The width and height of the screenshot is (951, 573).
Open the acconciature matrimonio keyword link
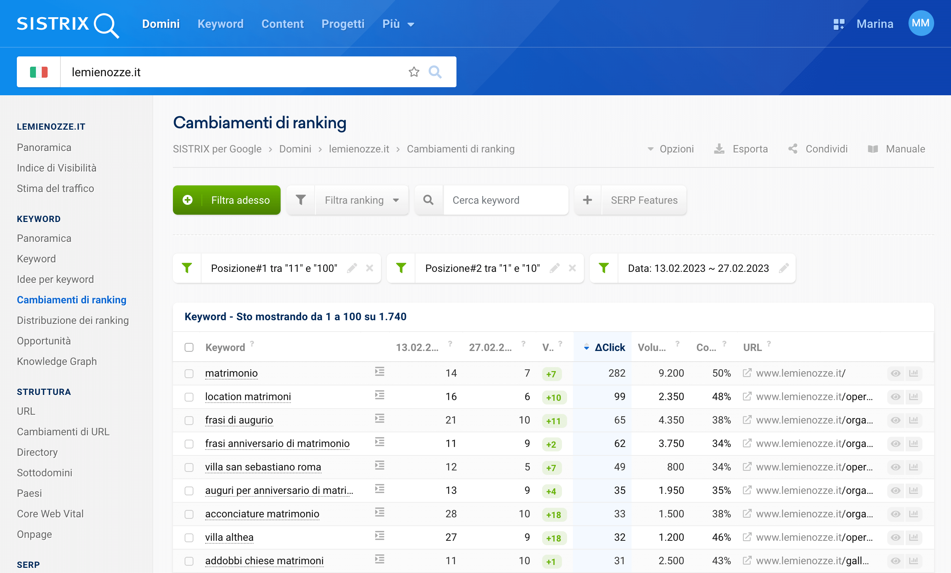point(262,514)
